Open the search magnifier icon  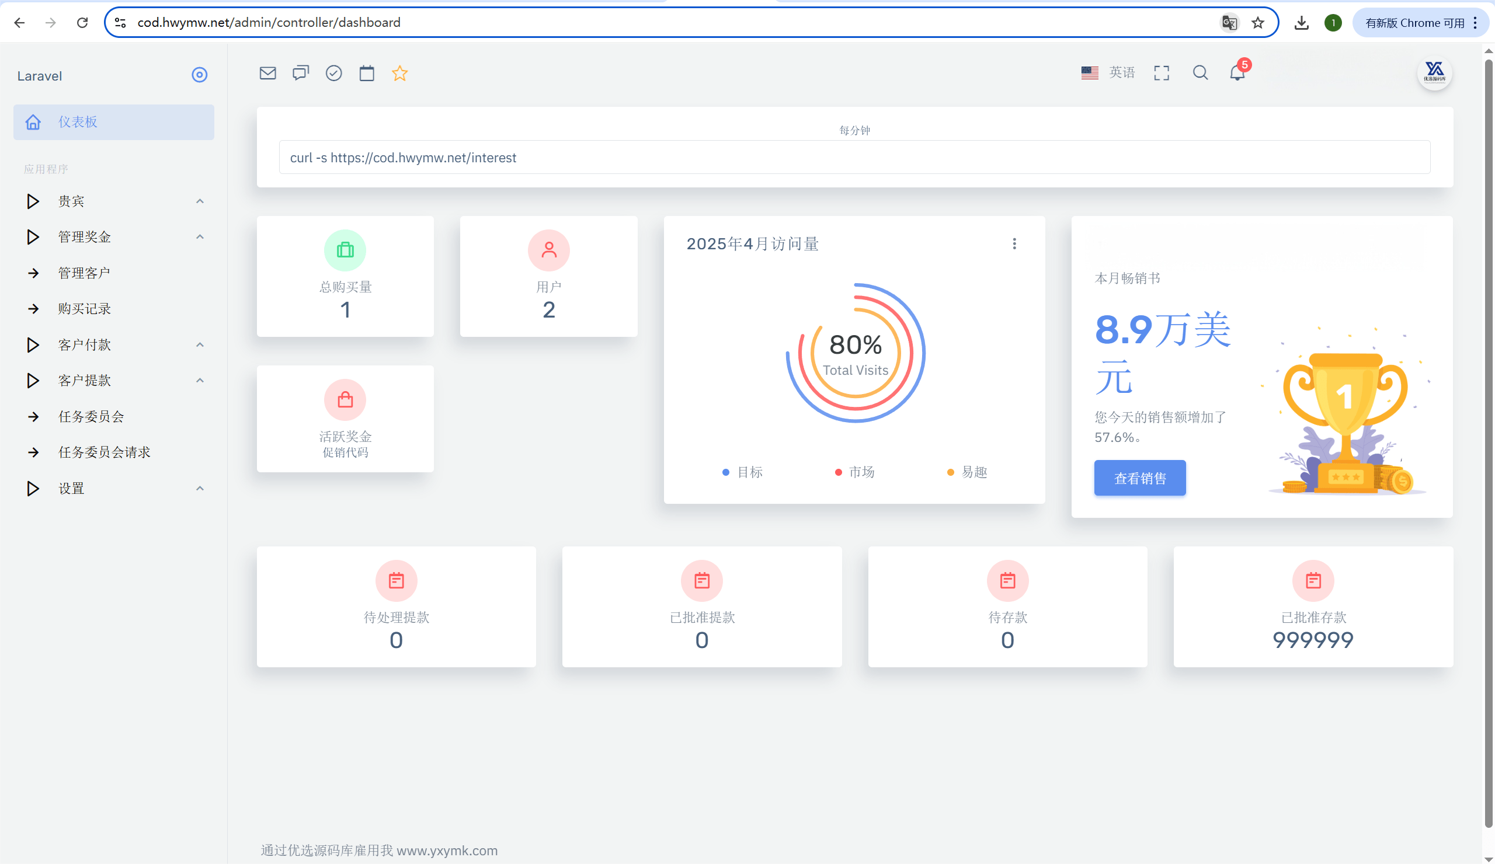point(1200,73)
